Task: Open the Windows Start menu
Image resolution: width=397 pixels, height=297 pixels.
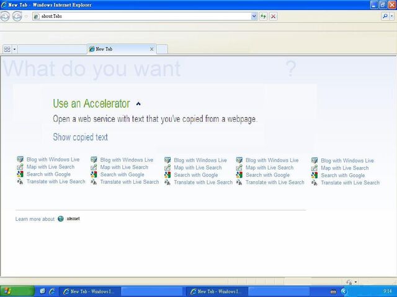Action: click(17, 291)
